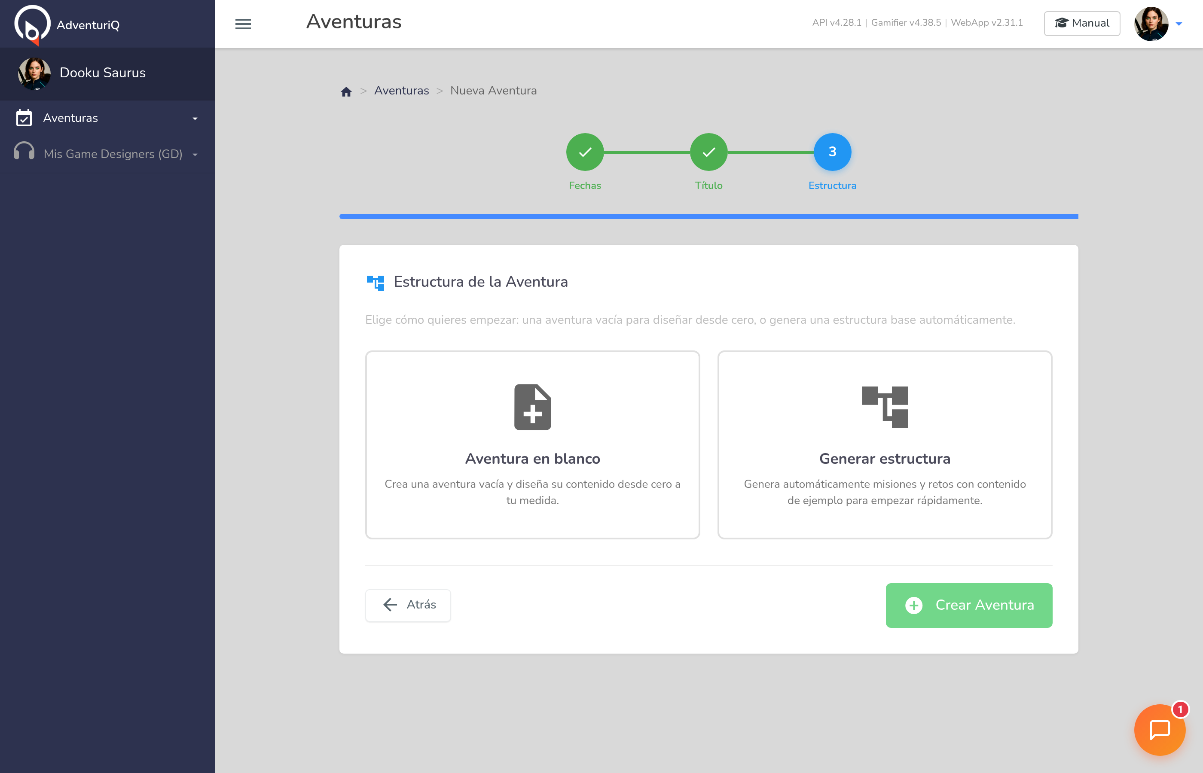Open the orange chat widget
Screen dimensions: 1203x773
(1159, 729)
